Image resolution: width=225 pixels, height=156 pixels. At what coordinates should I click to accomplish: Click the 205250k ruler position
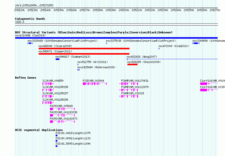189,10
